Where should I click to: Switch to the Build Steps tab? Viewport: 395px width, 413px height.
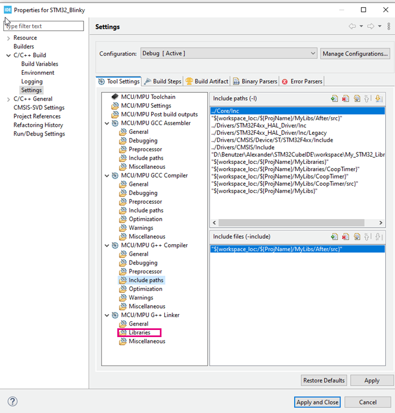[163, 81]
